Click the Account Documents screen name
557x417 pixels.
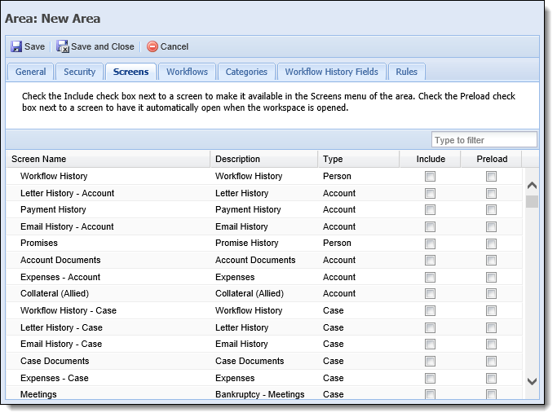coord(60,260)
